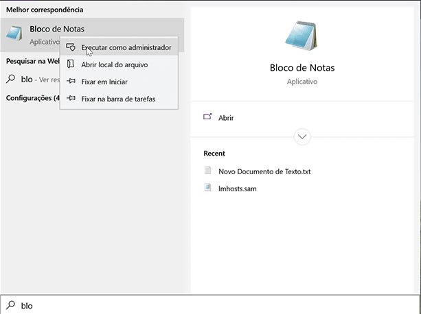Viewport: 421px width, 314px height.
Task: Click the Configurações results heading
Action: (x=33, y=98)
